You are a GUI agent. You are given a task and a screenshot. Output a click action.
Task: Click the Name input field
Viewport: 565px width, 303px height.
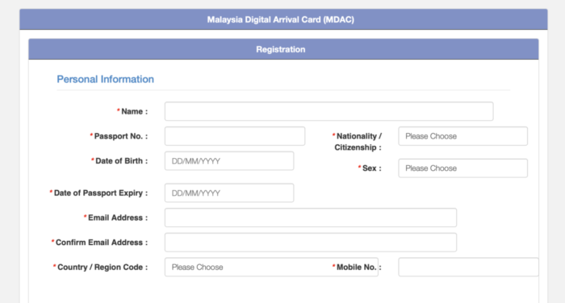coord(329,111)
